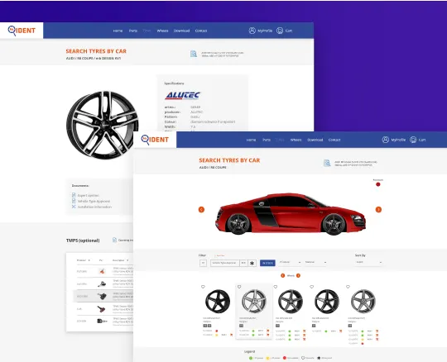This screenshot has width=447, height=362.
Task: Open the Sort by dropdown
Action: (x=368, y=262)
